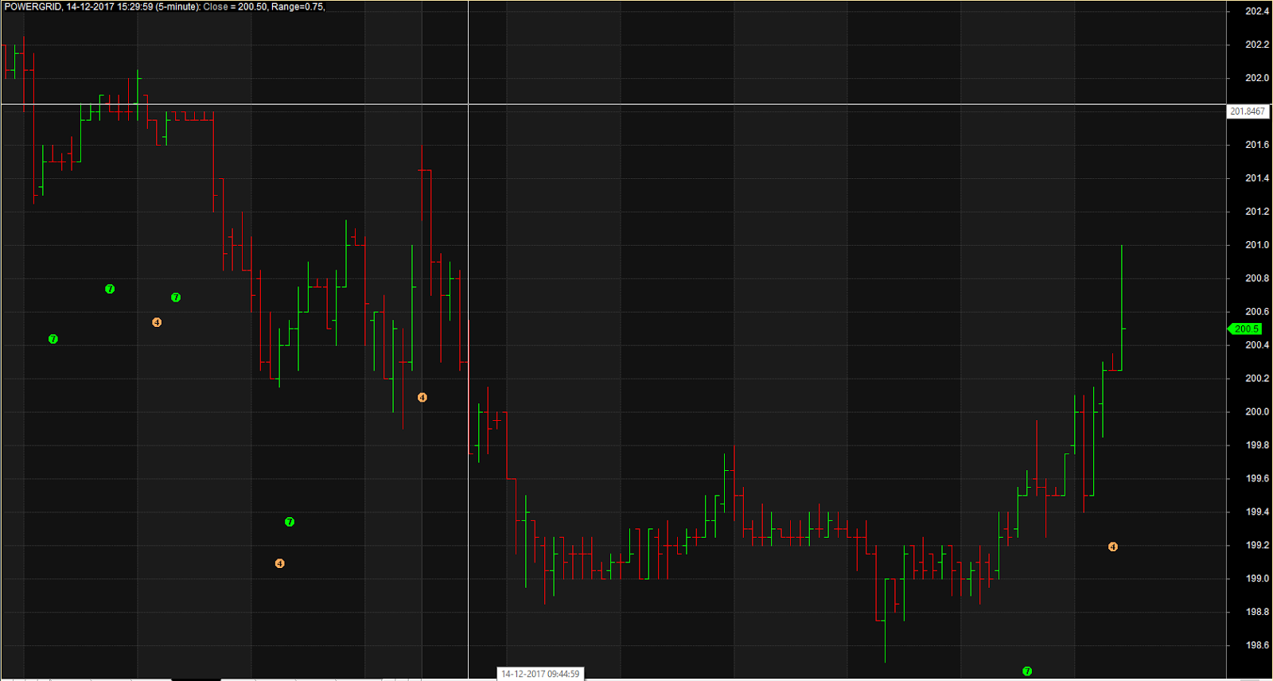Click the 202.2 price axis label
Viewport: 1273px width, 681px height.
[1257, 45]
